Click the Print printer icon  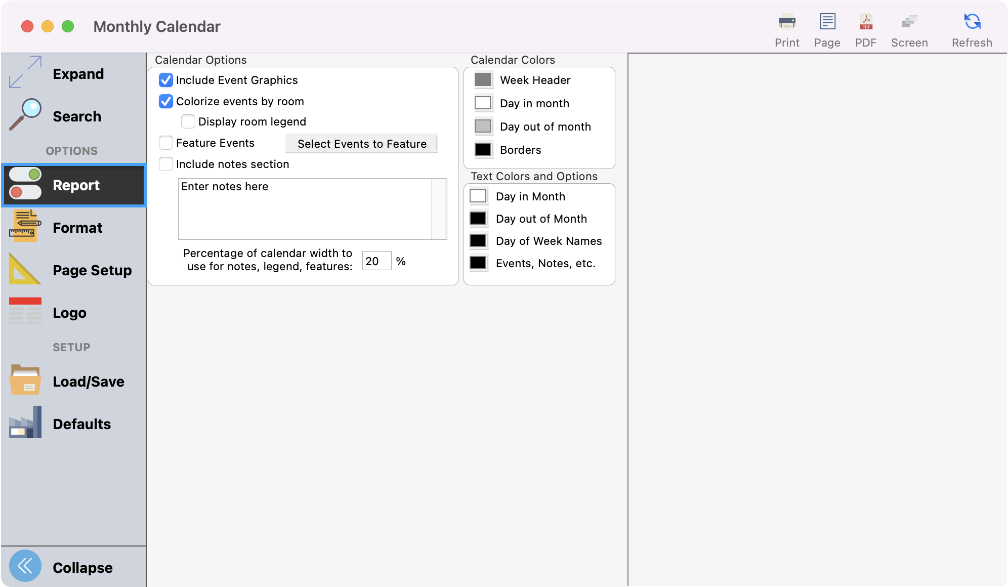tap(787, 22)
